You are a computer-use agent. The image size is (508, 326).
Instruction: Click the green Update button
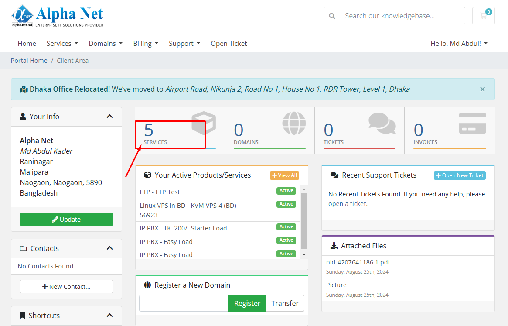point(66,220)
